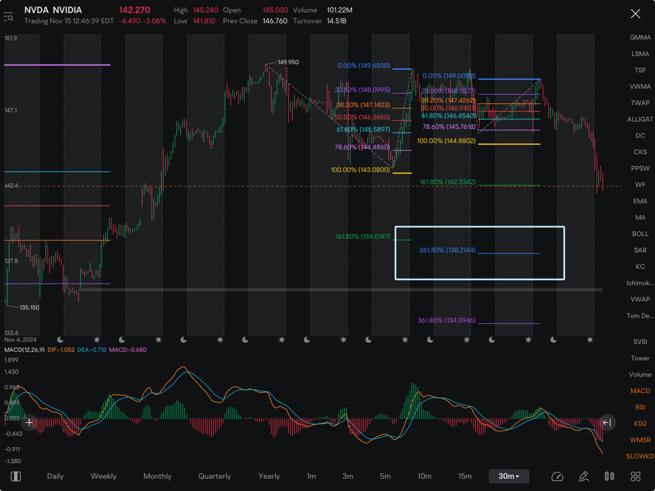The width and height of the screenshot is (655, 491).
Task: Enable the DC indicator
Action: tap(640, 135)
